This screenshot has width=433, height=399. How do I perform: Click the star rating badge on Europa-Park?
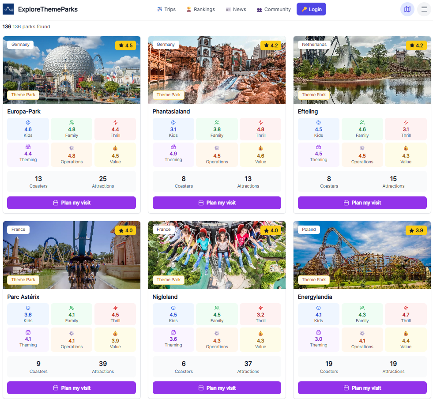click(126, 45)
